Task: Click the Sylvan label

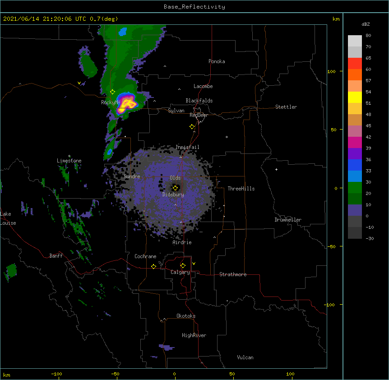Action: tap(176, 111)
